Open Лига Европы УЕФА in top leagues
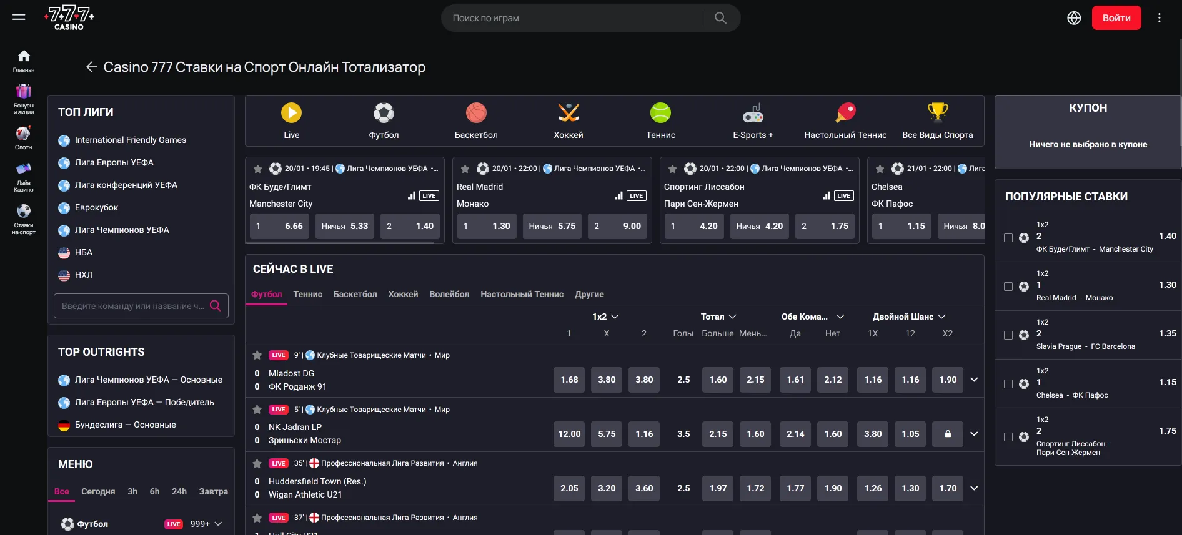 (114, 162)
